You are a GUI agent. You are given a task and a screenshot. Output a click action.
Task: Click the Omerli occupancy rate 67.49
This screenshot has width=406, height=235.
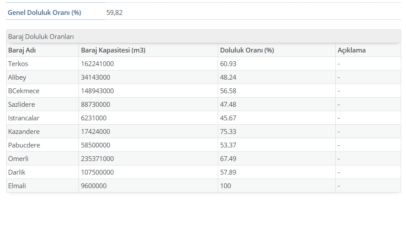(x=228, y=159)
